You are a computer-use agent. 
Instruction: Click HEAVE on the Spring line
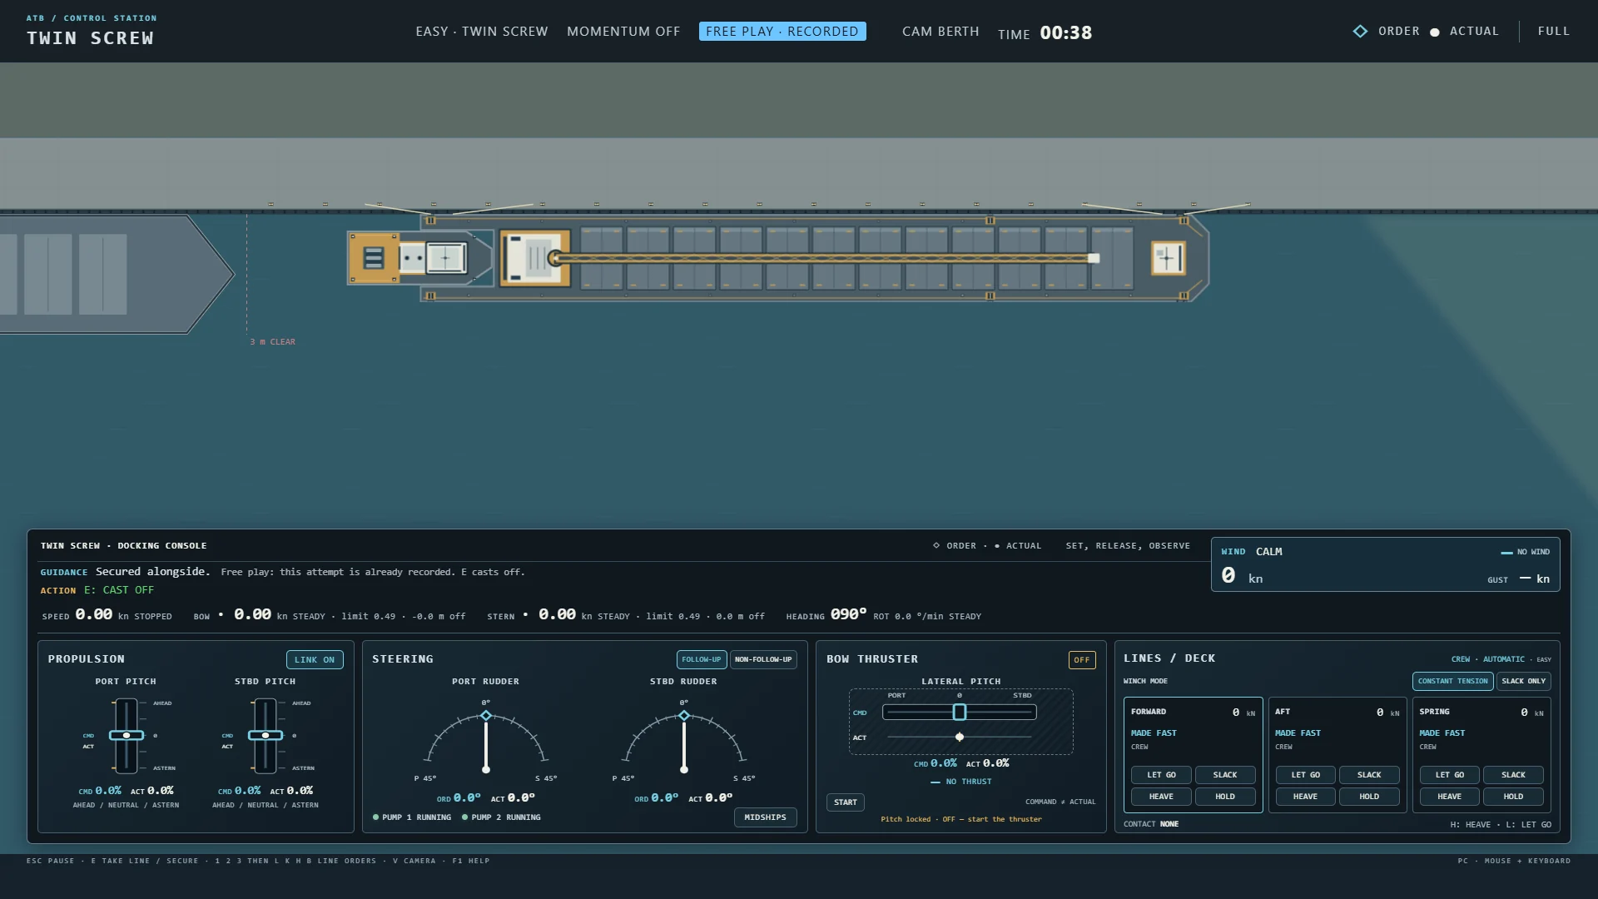pyautogui.click(x=1449, y=797)
